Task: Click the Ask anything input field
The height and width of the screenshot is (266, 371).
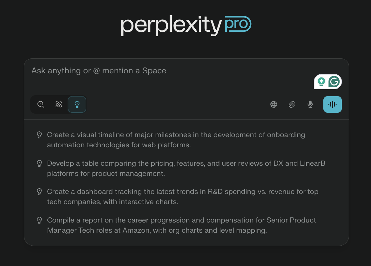Action: 98,70
